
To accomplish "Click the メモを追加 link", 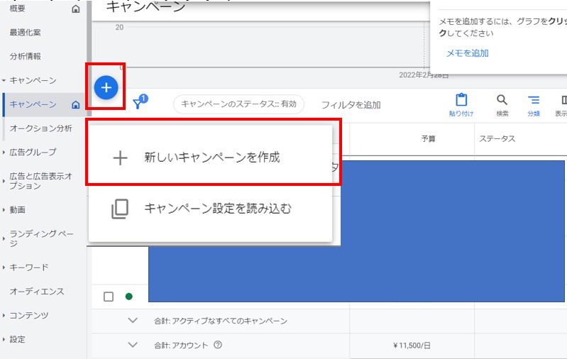I will 467,53.
